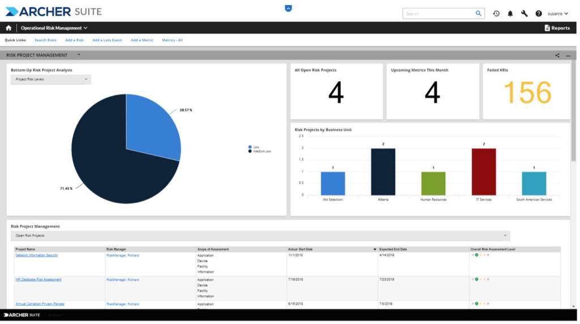The height and width of the screenshot is (324, 580).
Task: Open the Reports page
Action: coord(557,28)
